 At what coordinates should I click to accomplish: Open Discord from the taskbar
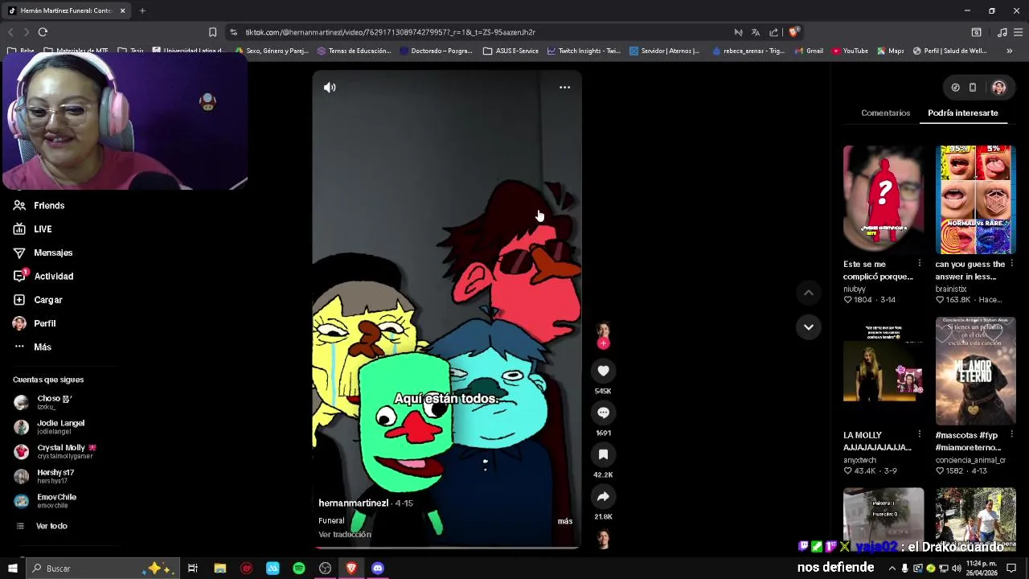coord(378,569)
